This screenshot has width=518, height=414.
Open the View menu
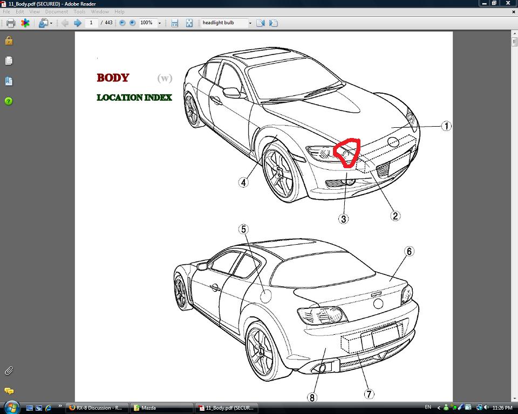(35, 11)
